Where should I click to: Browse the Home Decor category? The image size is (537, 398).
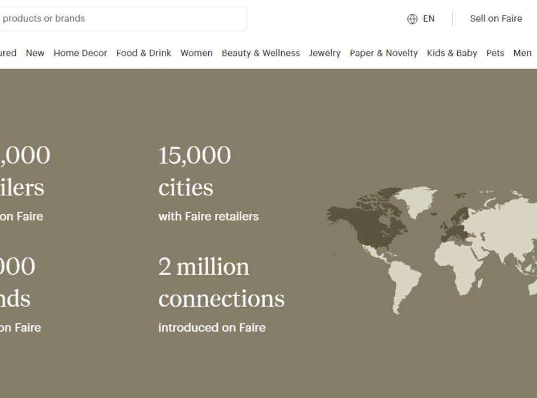[x=80, y=53]
